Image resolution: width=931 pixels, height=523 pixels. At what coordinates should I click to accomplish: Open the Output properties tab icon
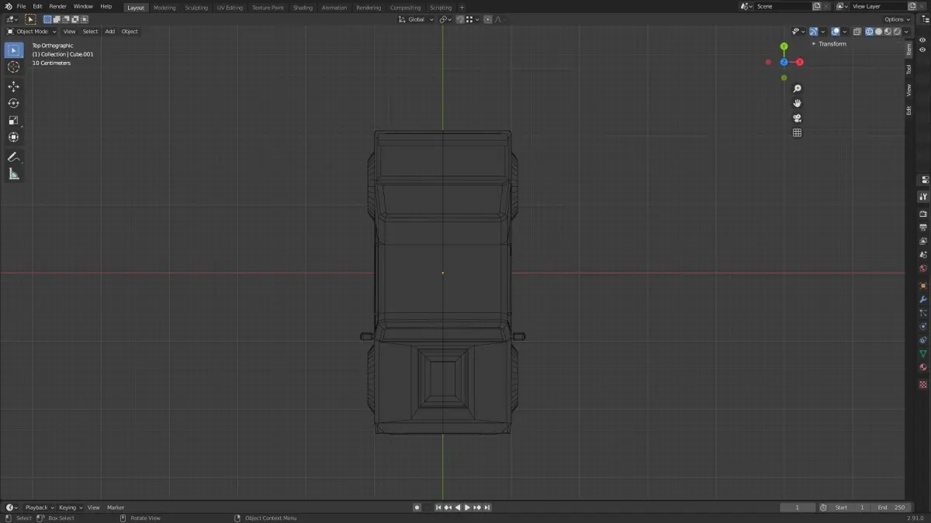(922, 227)
